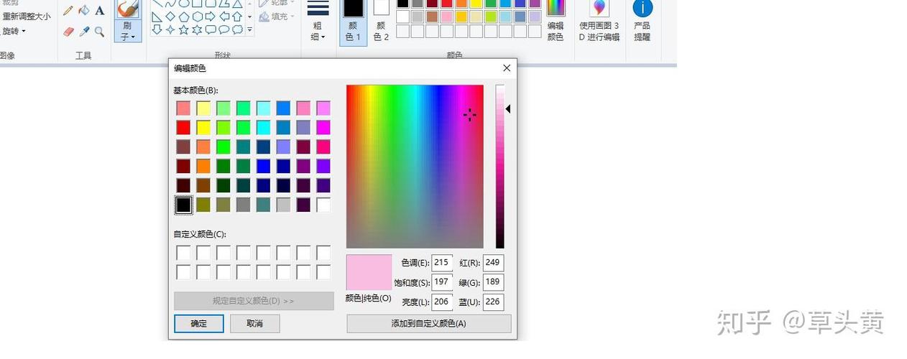Image resolution: width=907 pixels, height=359 pixels.
Task: Cancel the Edit Colors dialog (取消)
Action: pyautogui.click(x=254, y=324)
